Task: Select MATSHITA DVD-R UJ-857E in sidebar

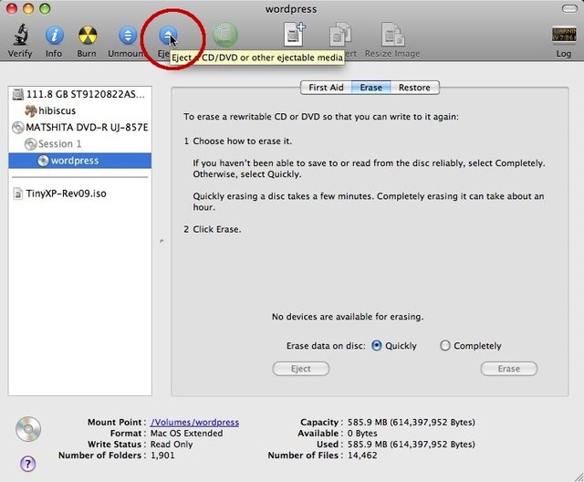Action: pos(79,128)
